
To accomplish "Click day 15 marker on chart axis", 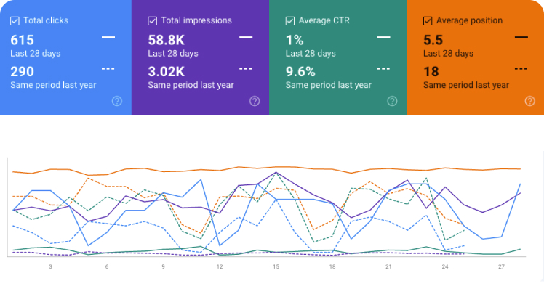I will [276, 266].
